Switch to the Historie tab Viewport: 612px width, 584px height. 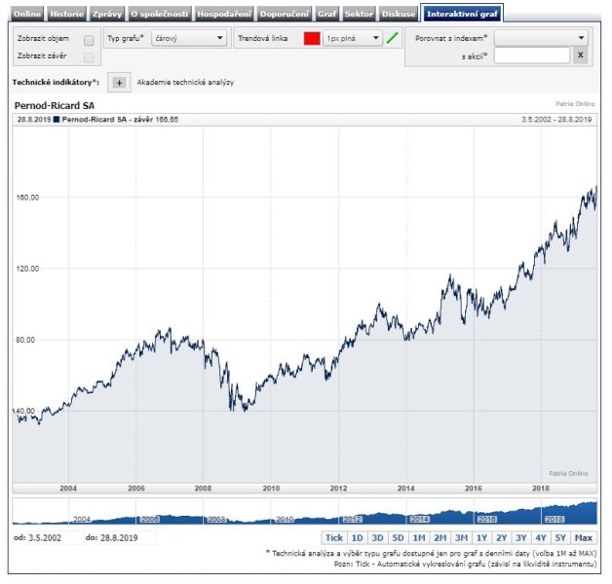point(67,15)
